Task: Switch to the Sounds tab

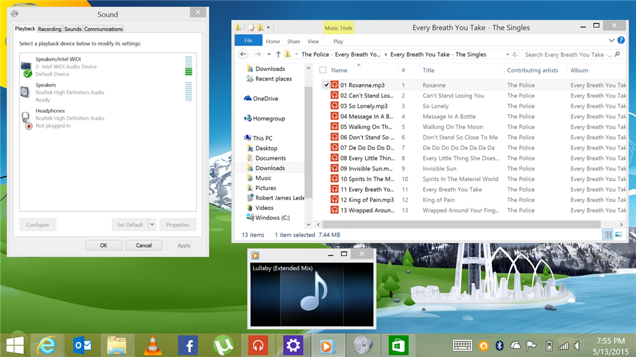Action: tap(73, 29)
